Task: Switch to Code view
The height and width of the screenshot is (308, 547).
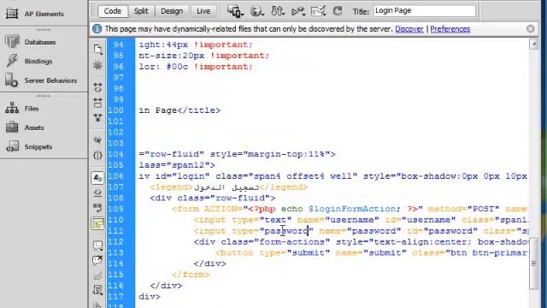Action: pos(113,11)
